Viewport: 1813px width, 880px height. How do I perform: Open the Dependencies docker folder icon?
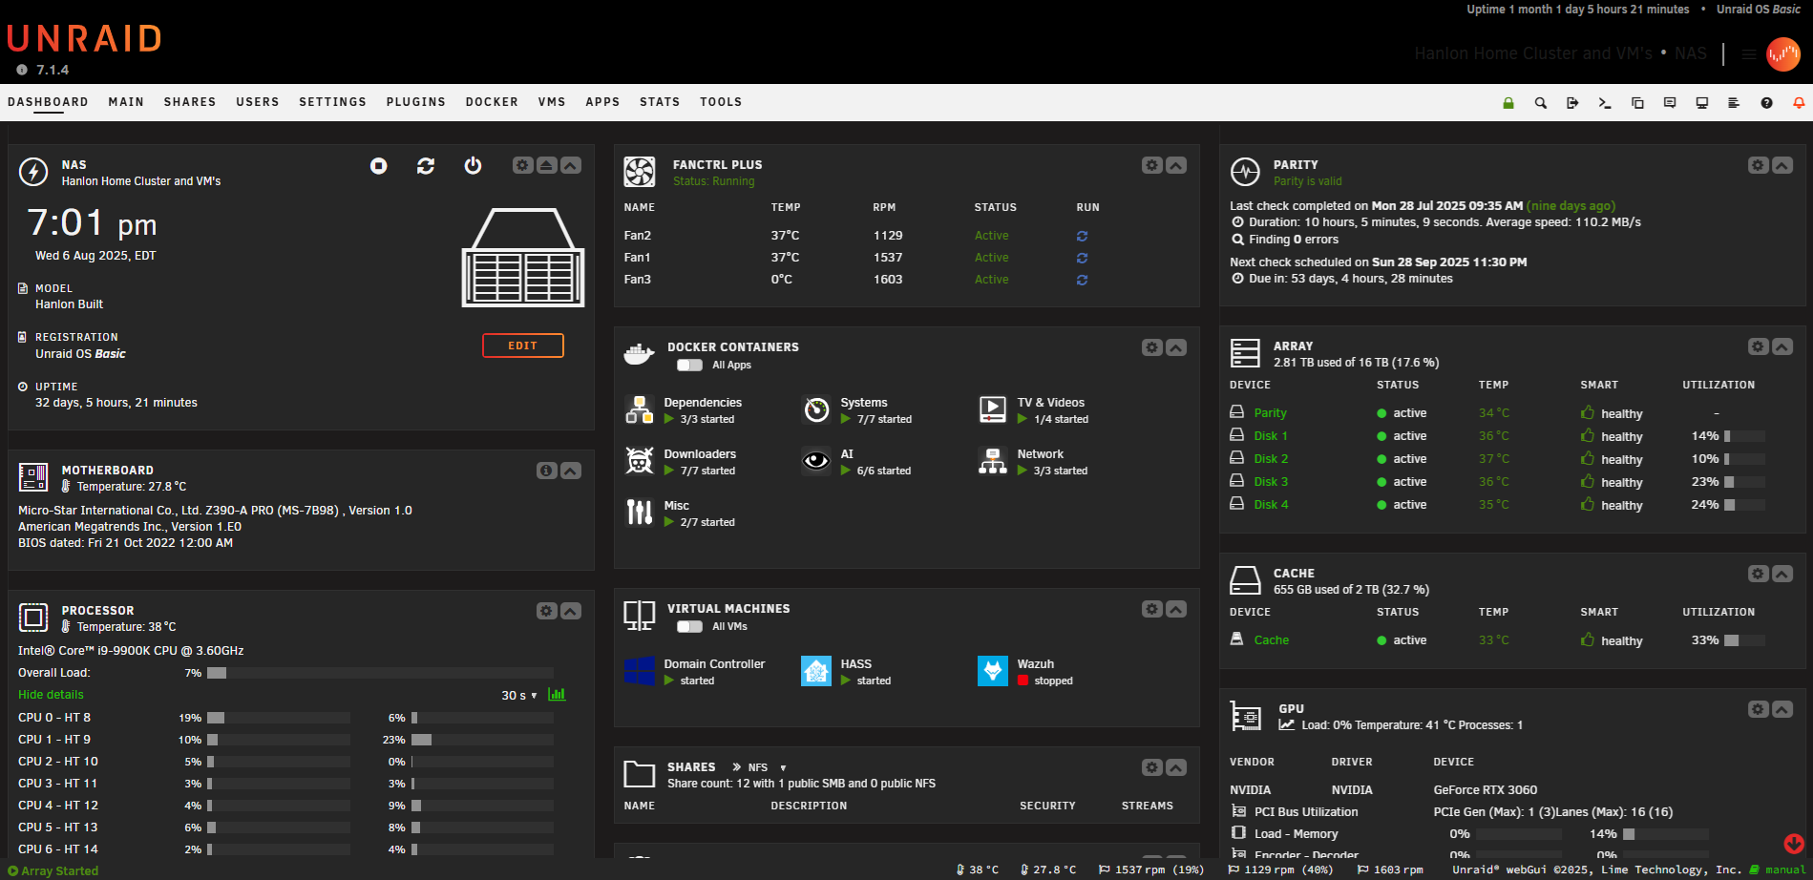pyautogui.click(x=640, y=409)
